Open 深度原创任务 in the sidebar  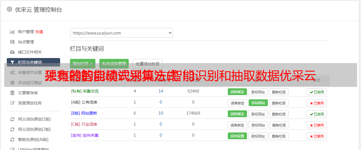click(x=30, y=103)
